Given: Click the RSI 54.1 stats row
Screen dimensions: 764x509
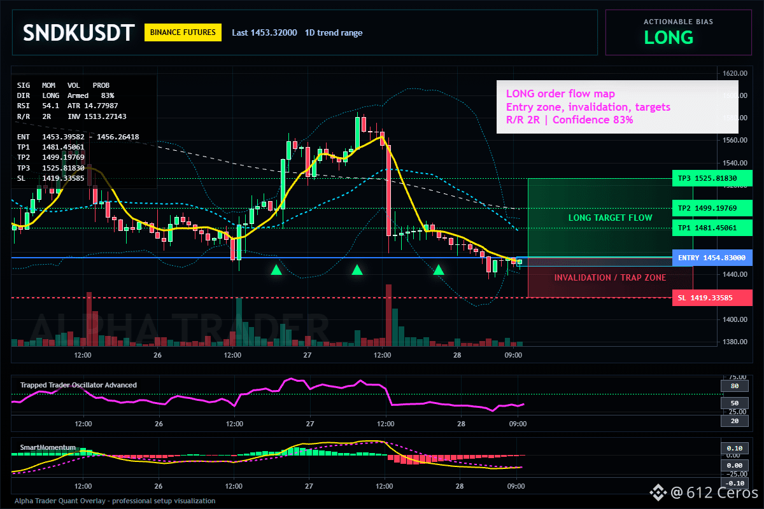Looking at the screenshot, I should tap(68, 106).
